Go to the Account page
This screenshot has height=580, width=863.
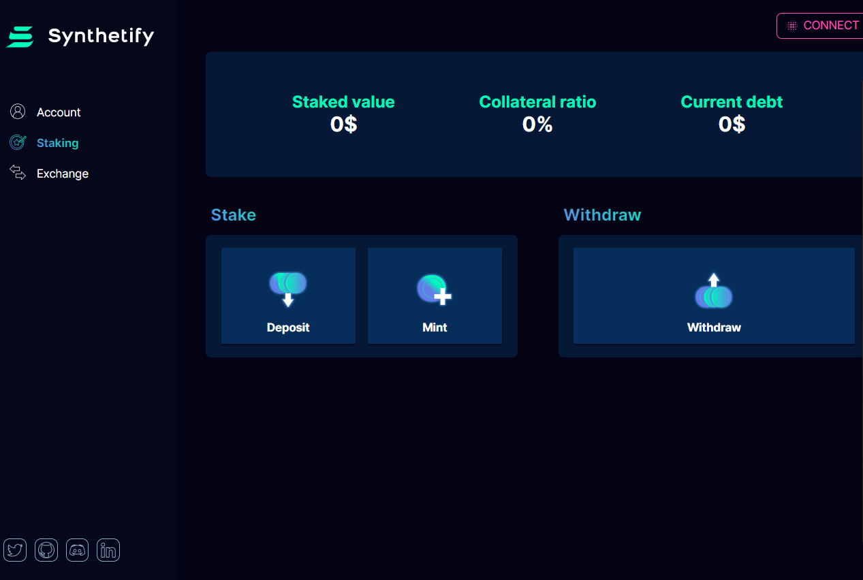(59, 112)
